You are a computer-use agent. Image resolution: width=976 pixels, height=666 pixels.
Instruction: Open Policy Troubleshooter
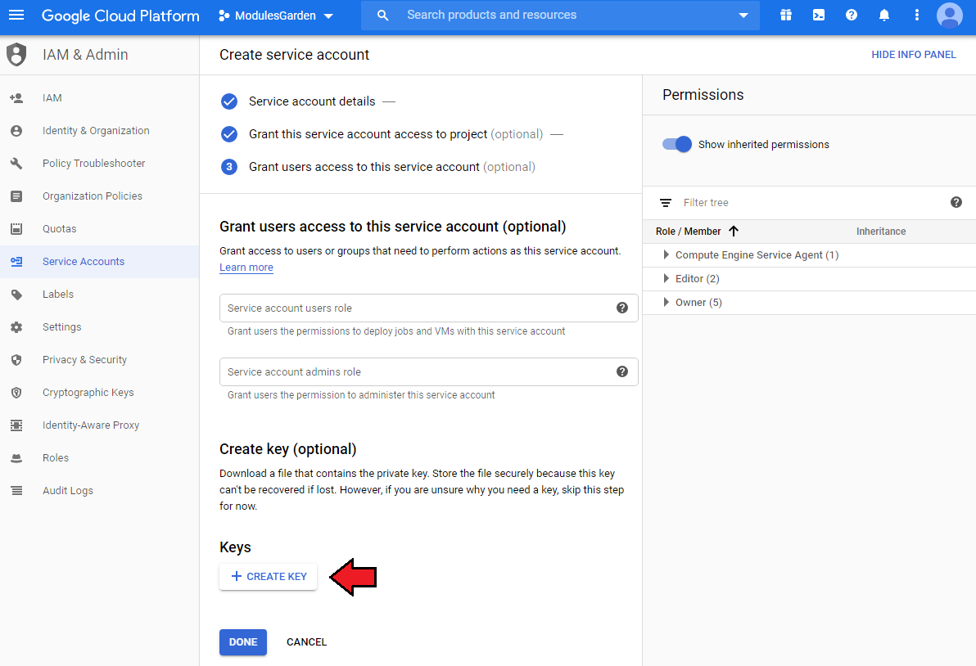[x=94, y=163]
